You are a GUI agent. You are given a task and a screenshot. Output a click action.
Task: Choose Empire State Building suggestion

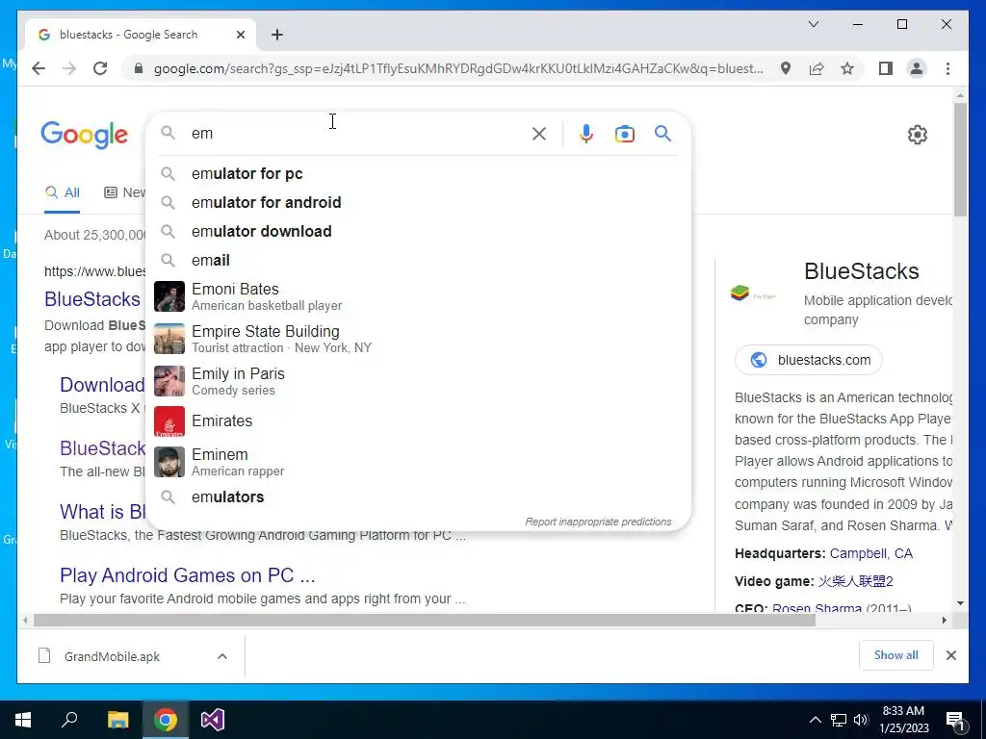[418, 339]
